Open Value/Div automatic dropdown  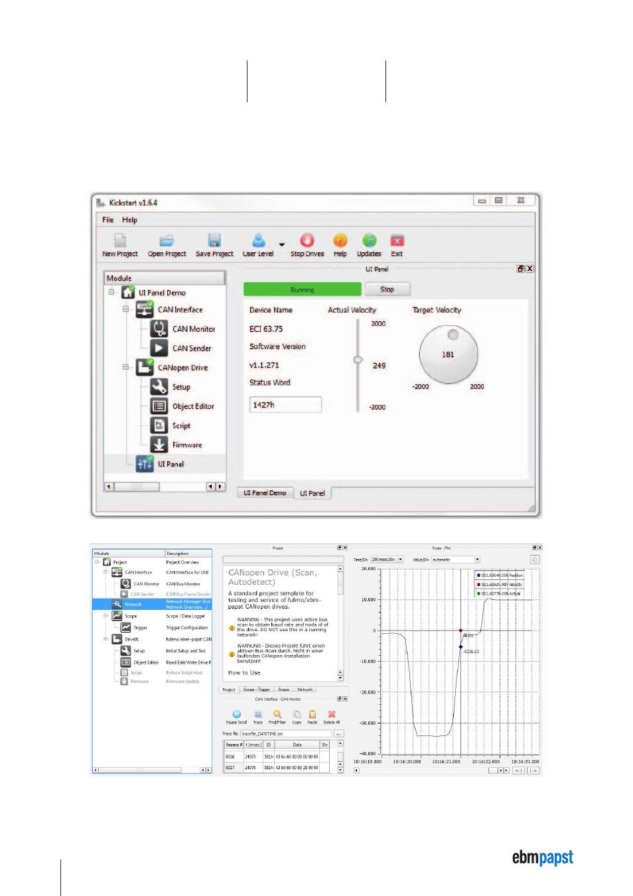coord(477,560)
